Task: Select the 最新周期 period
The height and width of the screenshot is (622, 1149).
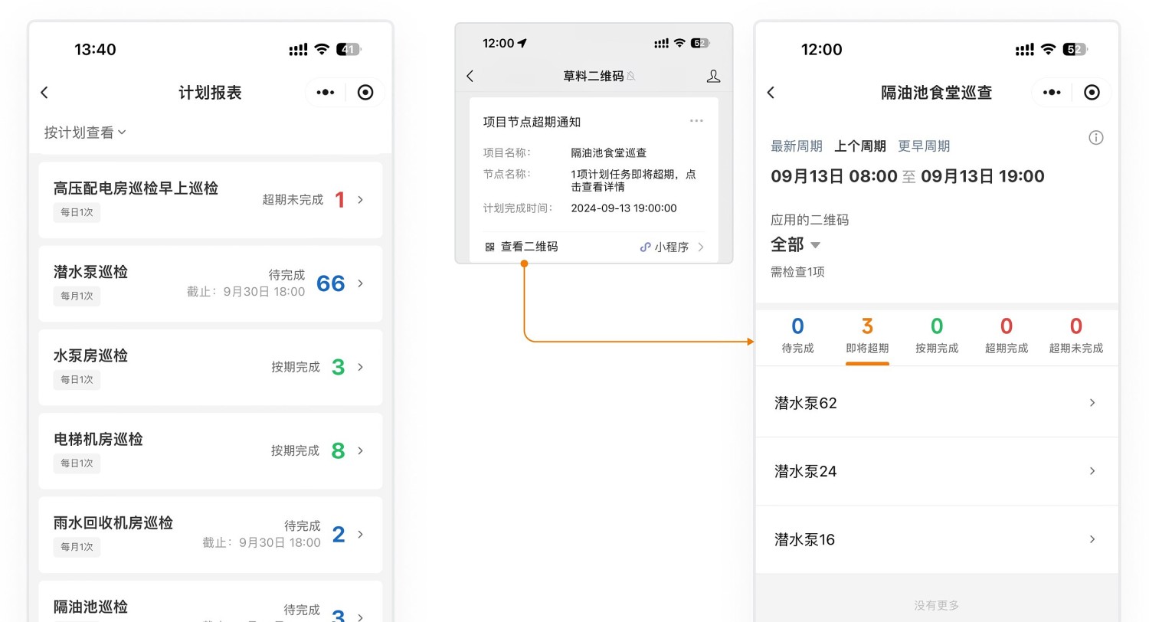Action: [797, 146]
